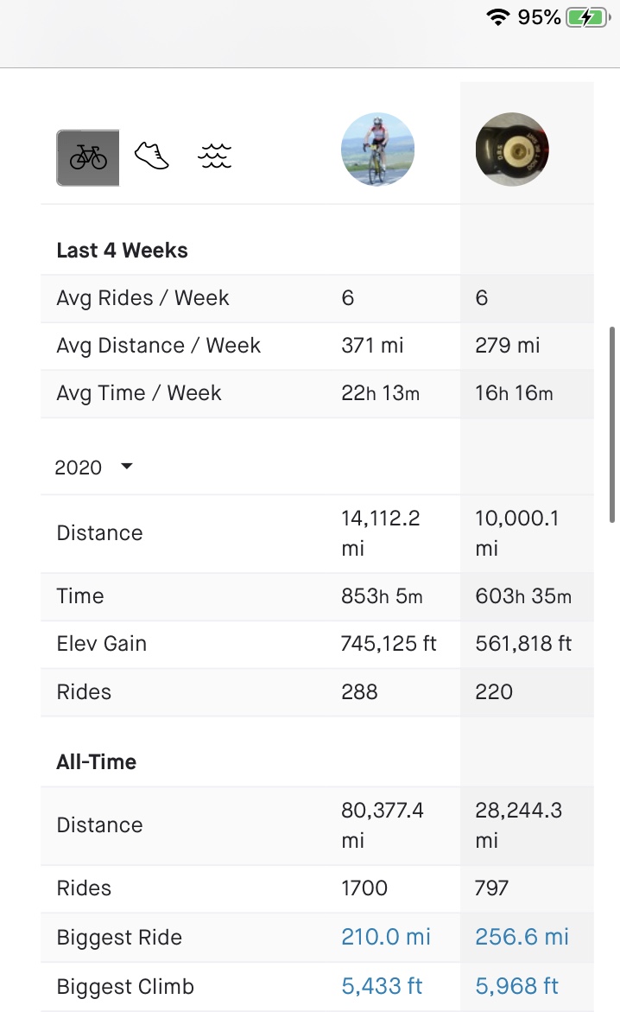Switch to running shoe activity stats
This screenshot has height=1012, width=620.
152,156
